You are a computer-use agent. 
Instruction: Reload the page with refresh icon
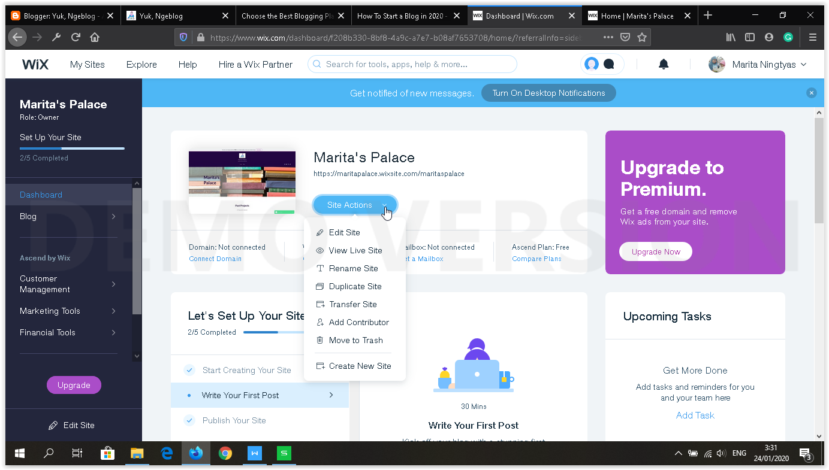pyautogui.click(x=76, y=37)
